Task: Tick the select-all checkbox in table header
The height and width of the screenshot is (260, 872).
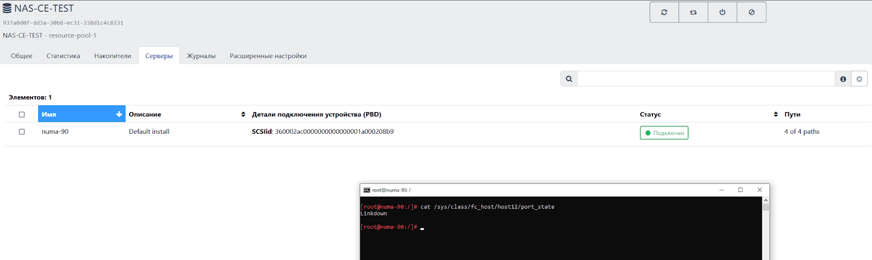Action: [22, 114]
